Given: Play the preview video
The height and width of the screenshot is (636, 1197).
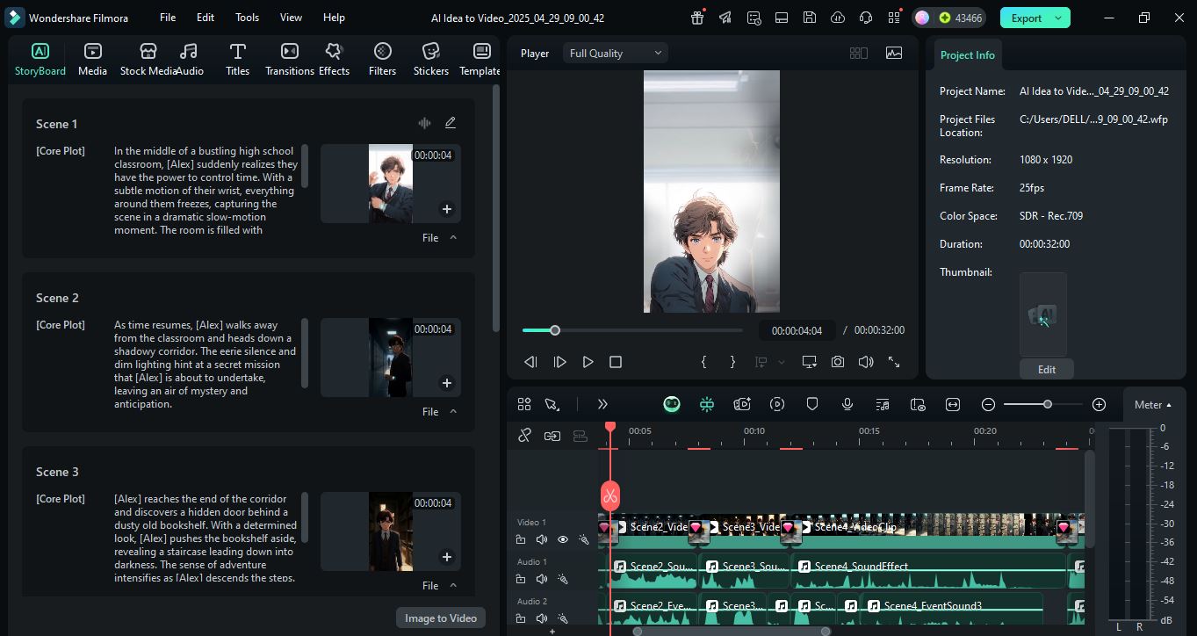Looking at the screenshot, I should click(588, 362).
